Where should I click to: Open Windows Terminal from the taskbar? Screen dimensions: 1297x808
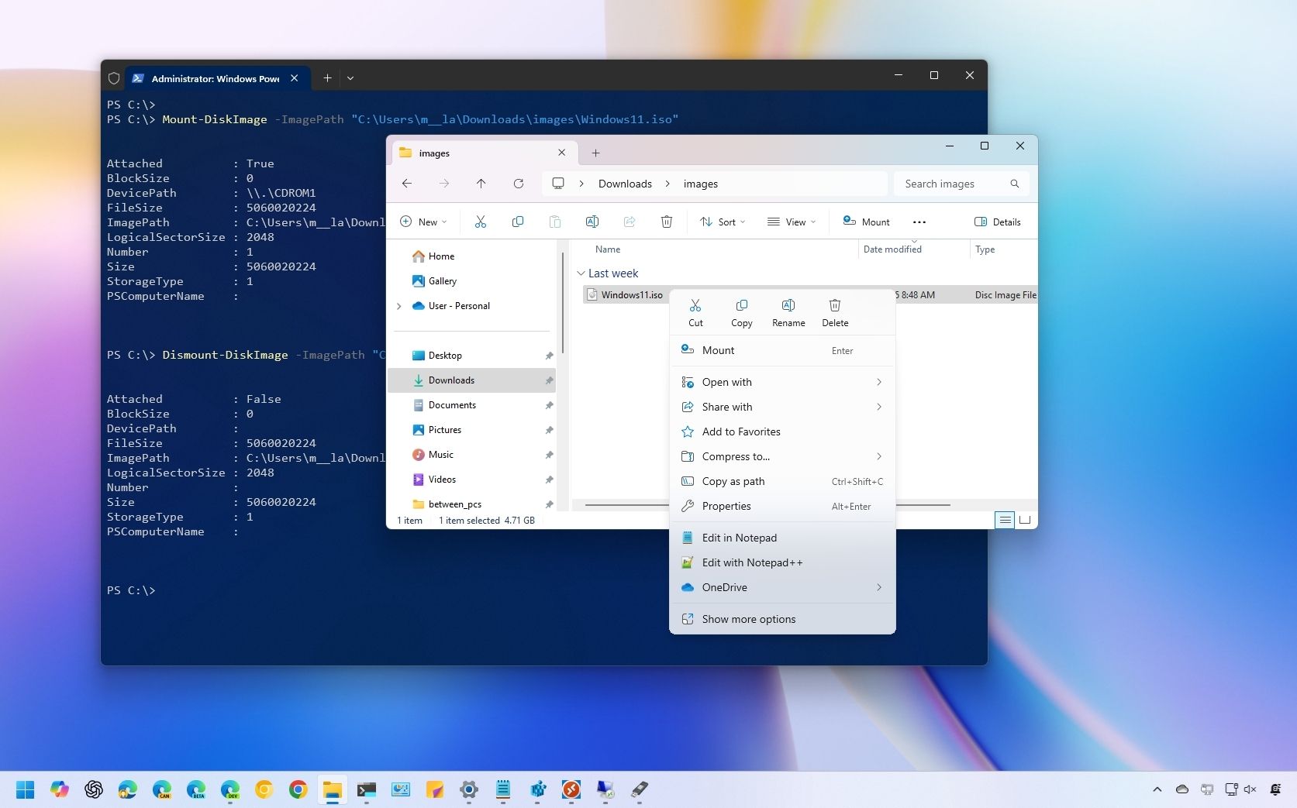tap(367, 789)
